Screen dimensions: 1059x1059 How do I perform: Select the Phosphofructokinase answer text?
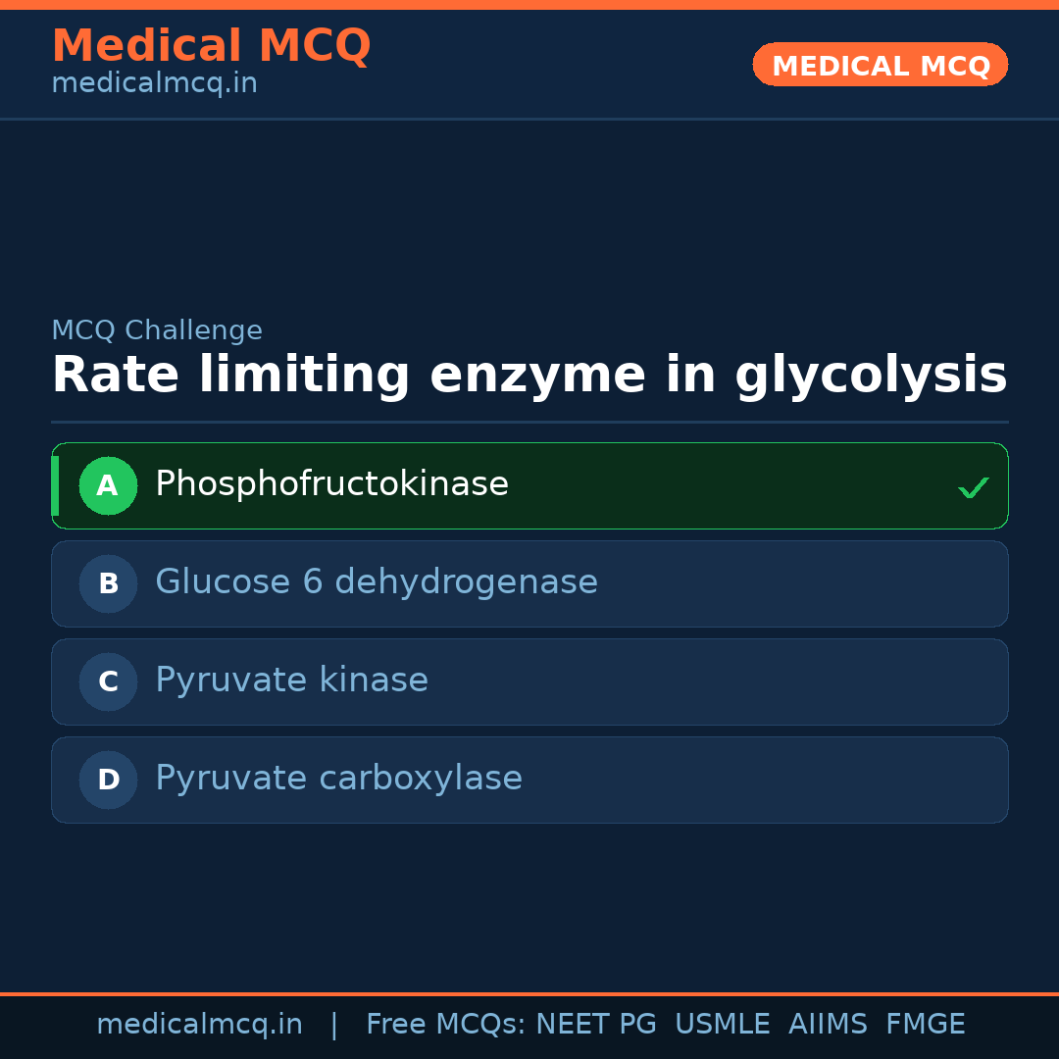click(331, 484)
